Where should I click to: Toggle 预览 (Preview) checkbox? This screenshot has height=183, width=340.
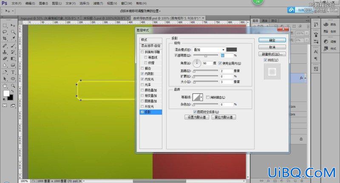point(265,60)
